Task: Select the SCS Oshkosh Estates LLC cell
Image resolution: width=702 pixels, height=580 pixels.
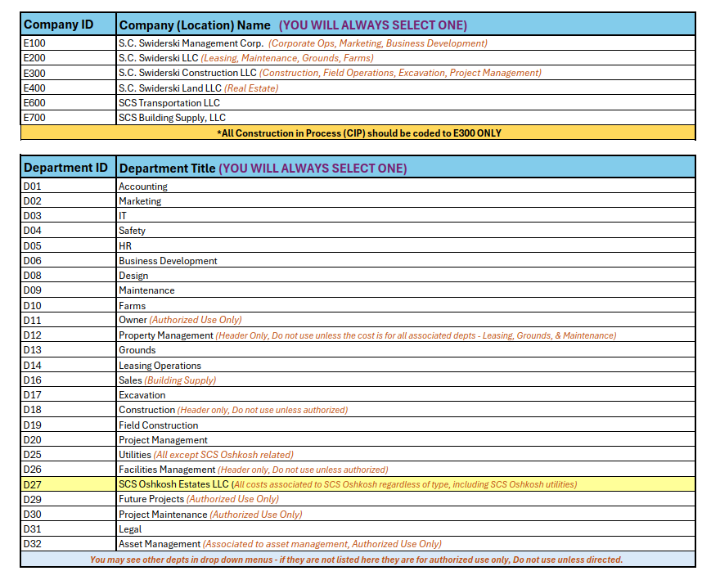Action: tap(406, 484)
